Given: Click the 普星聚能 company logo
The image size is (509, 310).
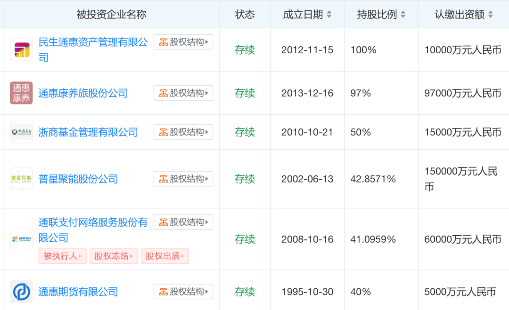Looking at the screenshot, I should pos(21,179).
